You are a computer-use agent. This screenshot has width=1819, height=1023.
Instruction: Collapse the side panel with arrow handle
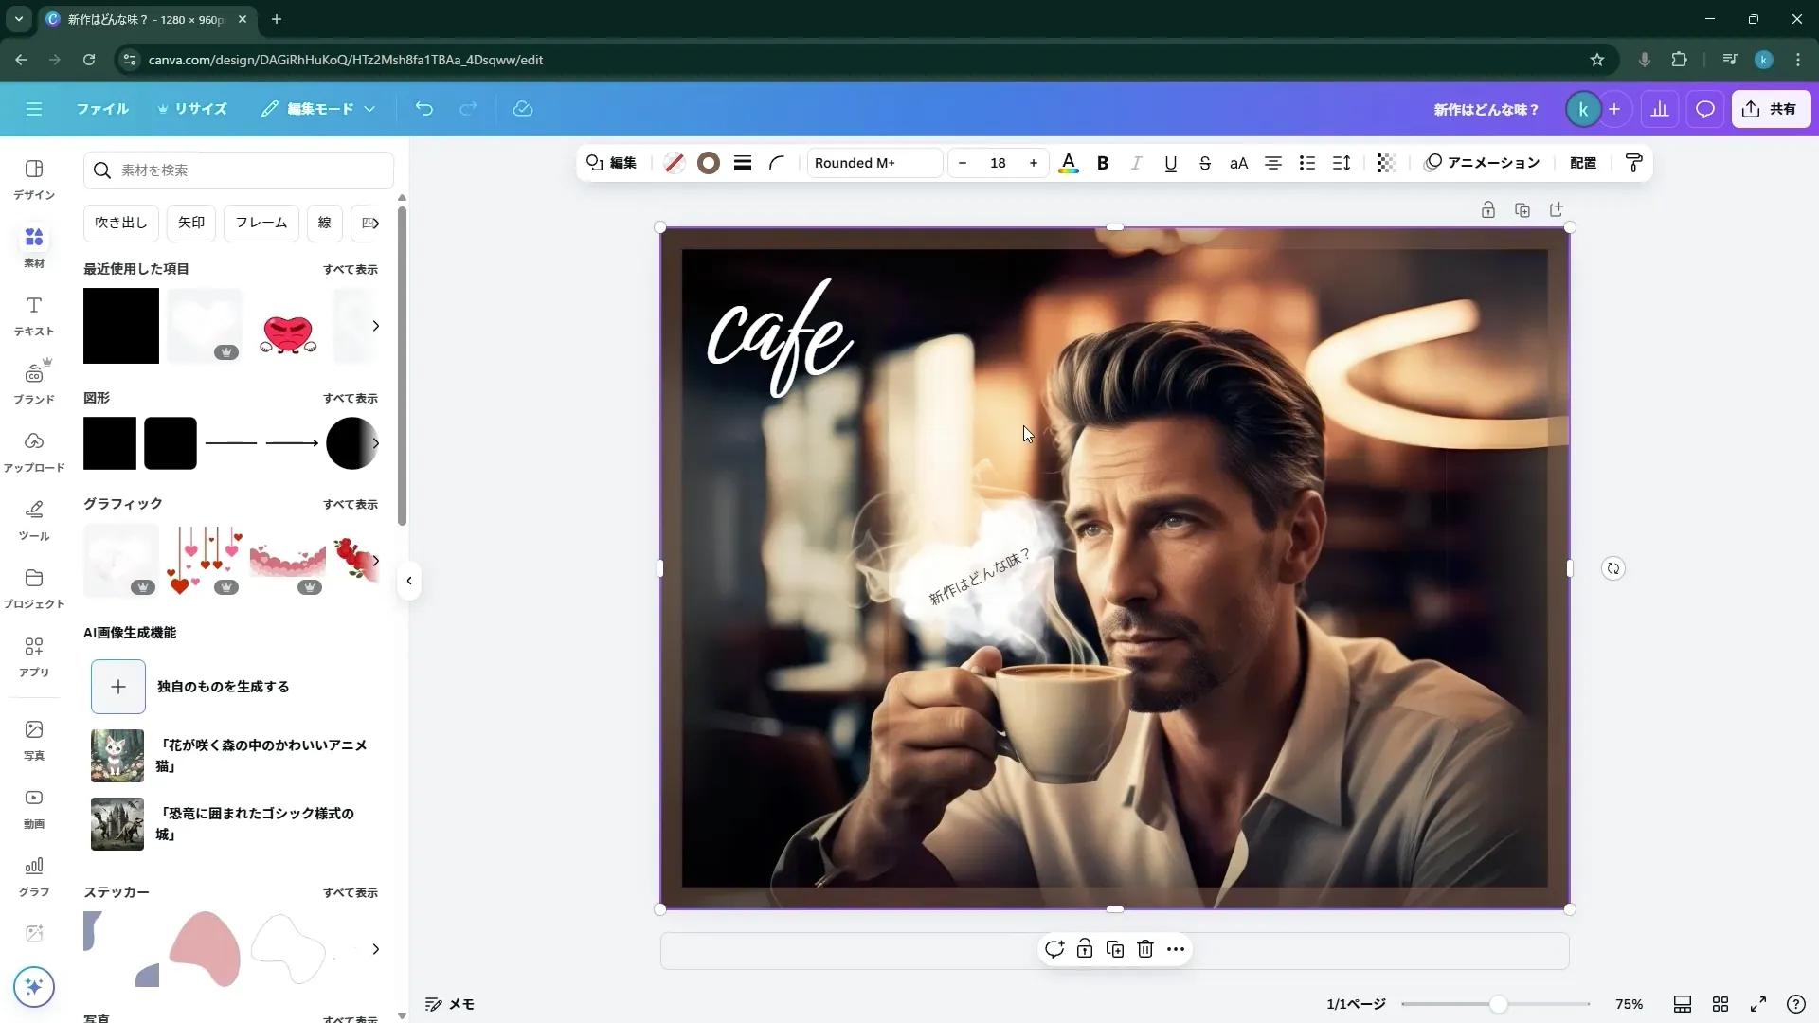[x=408, y=581]
